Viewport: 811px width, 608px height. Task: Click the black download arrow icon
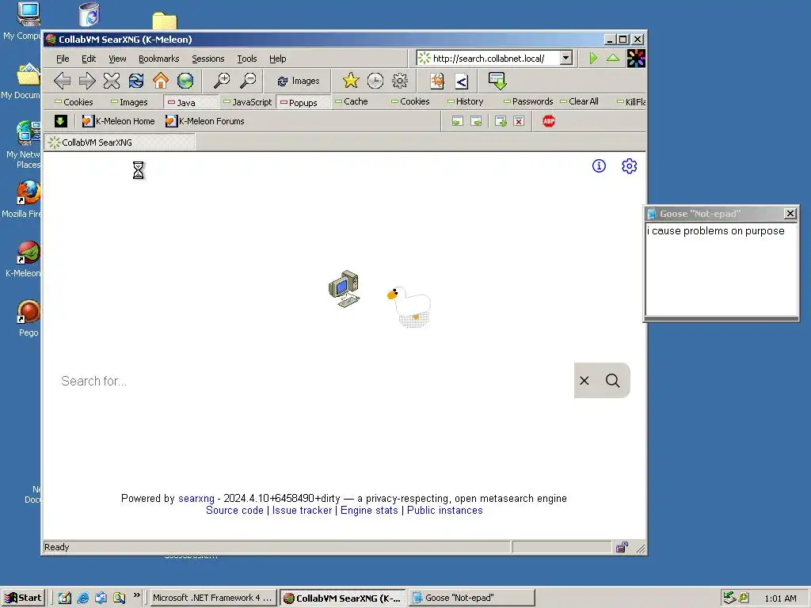point(60,121)
